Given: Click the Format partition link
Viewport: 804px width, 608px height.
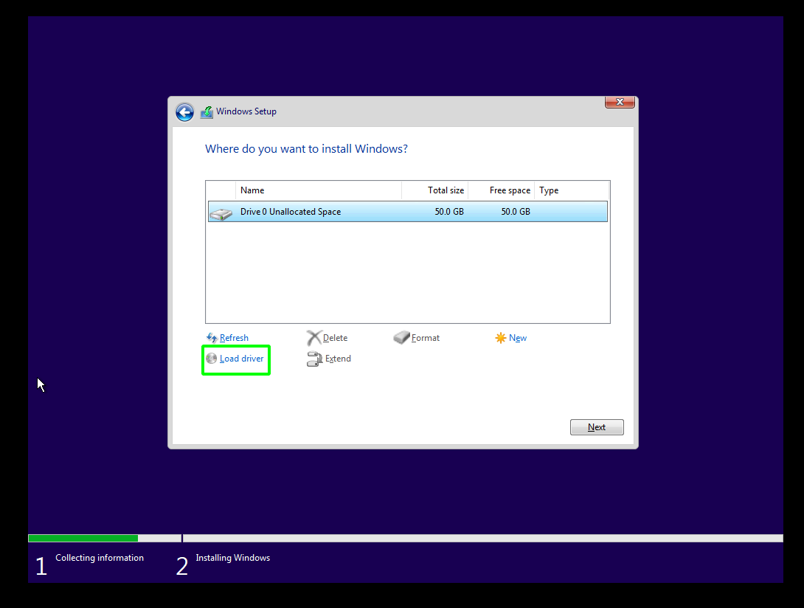Looking at the screenshot, I should (426, 338).
